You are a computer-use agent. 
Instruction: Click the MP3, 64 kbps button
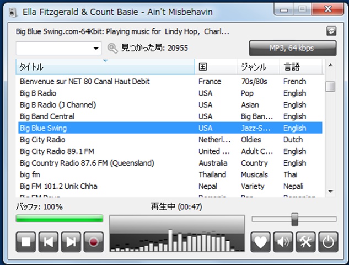[293, 48]
